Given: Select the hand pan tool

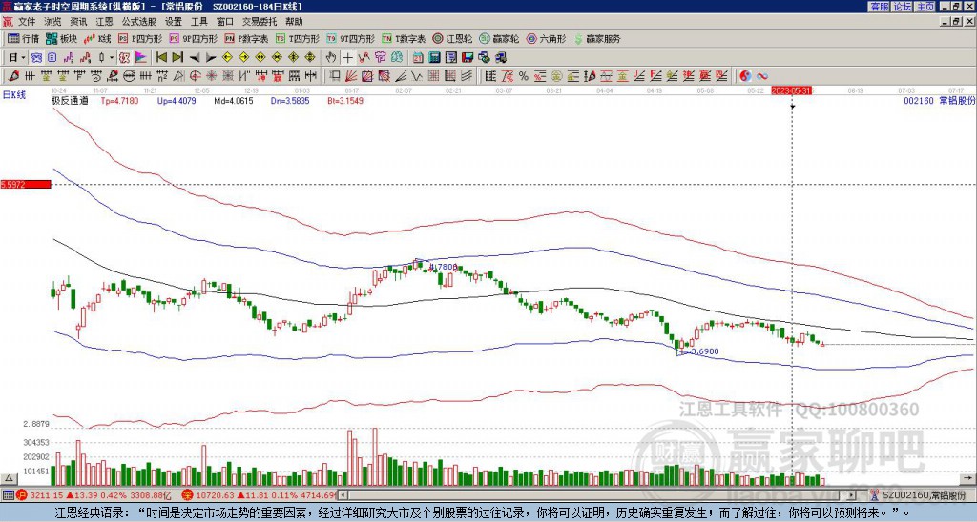Looking at the screenshot, I should (330, 57).
